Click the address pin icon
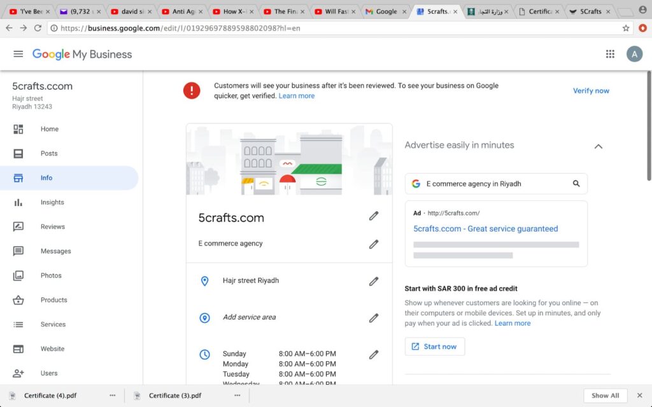The height and width of the screenshot is (407, 652). click(204, 281)
